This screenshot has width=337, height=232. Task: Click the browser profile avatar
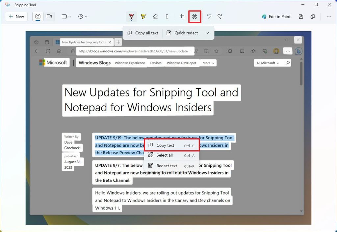click(276, 51)
